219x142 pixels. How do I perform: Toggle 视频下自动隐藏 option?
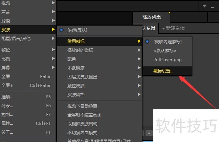pos(99,106)
